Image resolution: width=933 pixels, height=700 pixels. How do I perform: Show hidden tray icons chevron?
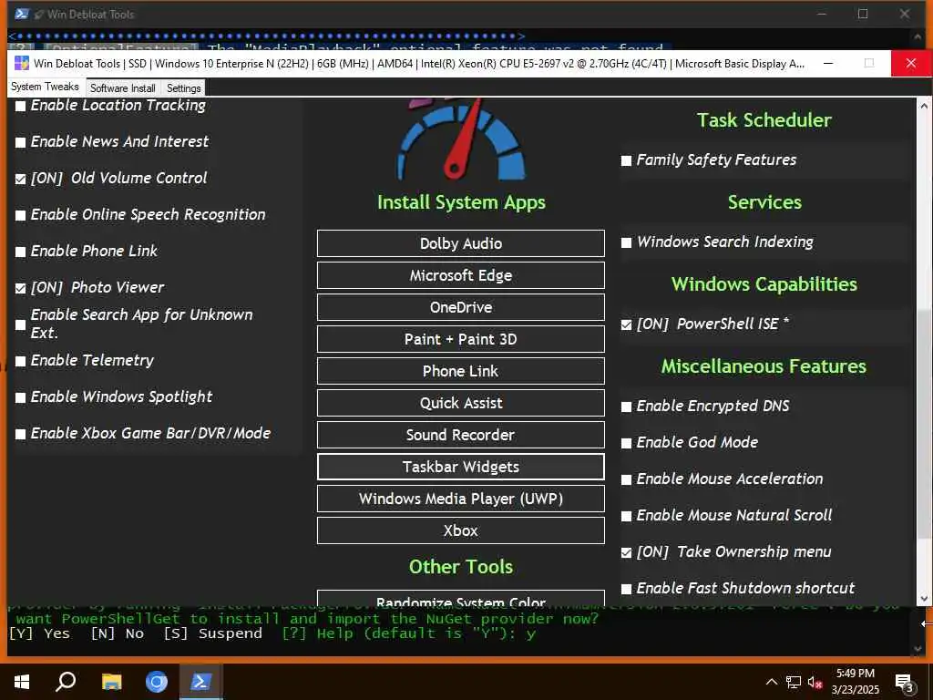coord(771,682)
